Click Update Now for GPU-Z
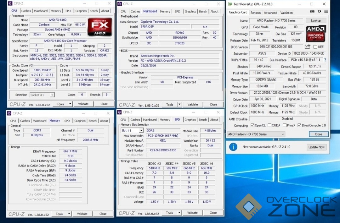 pyautogui.click(x=316, y=147)
